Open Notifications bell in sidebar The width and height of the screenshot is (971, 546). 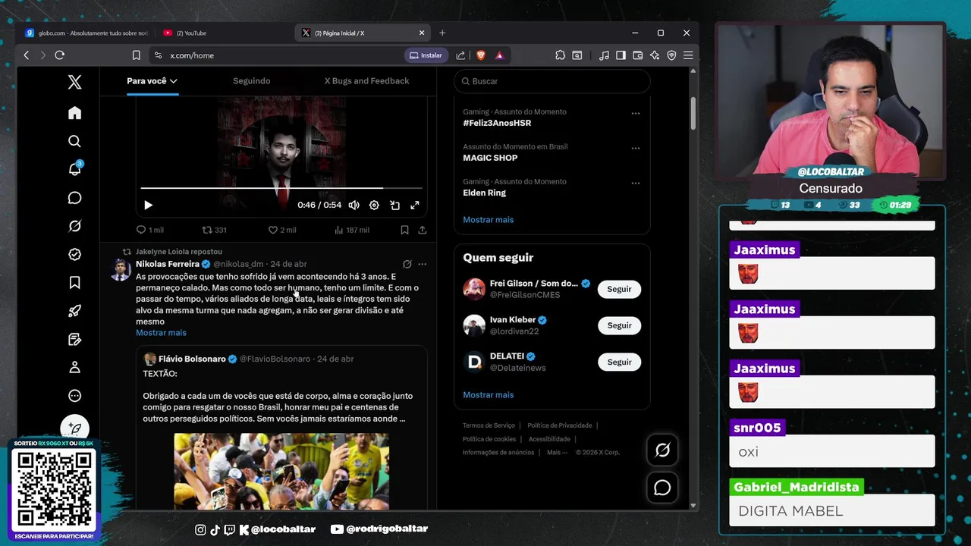pyautogui.click(x=74, y=169)
